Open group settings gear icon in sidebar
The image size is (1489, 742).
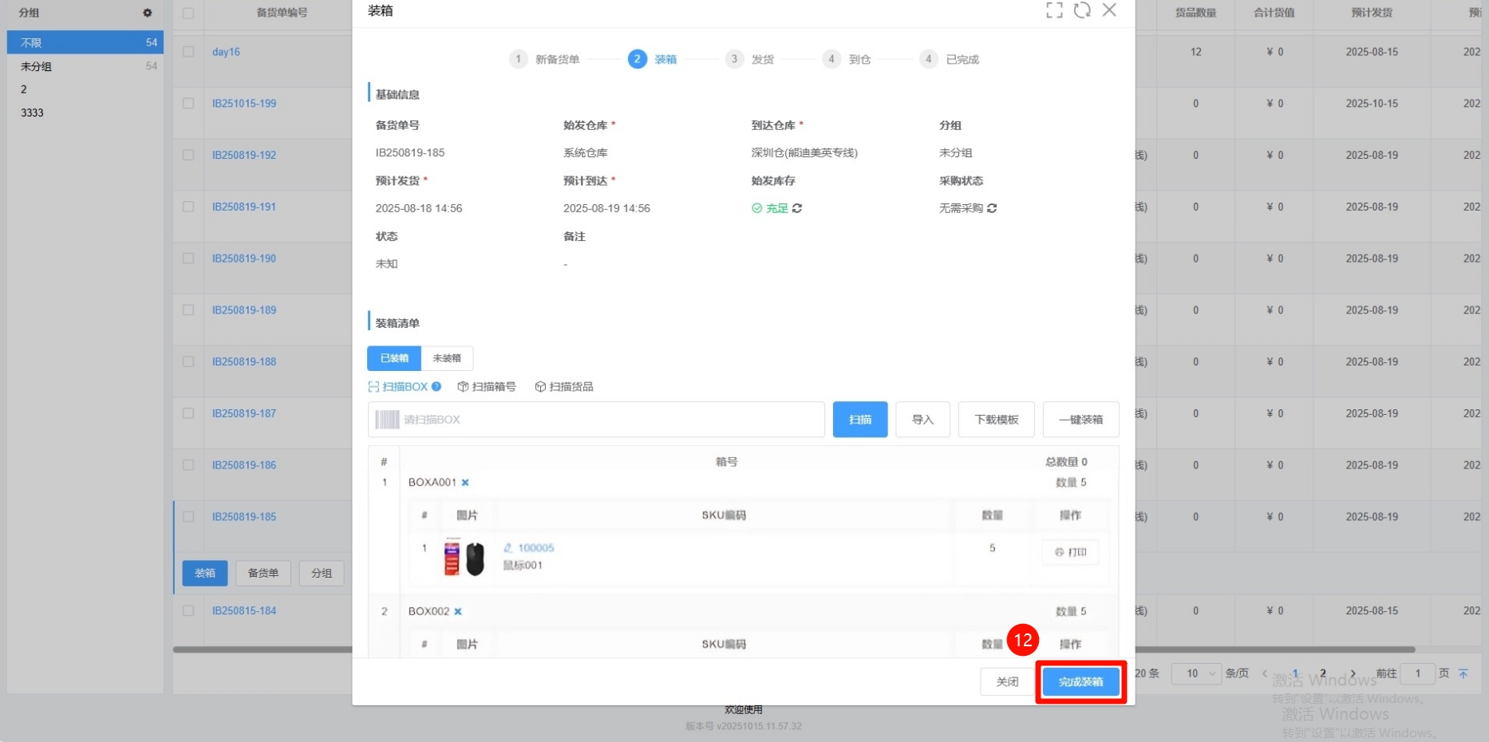[148, 13]
